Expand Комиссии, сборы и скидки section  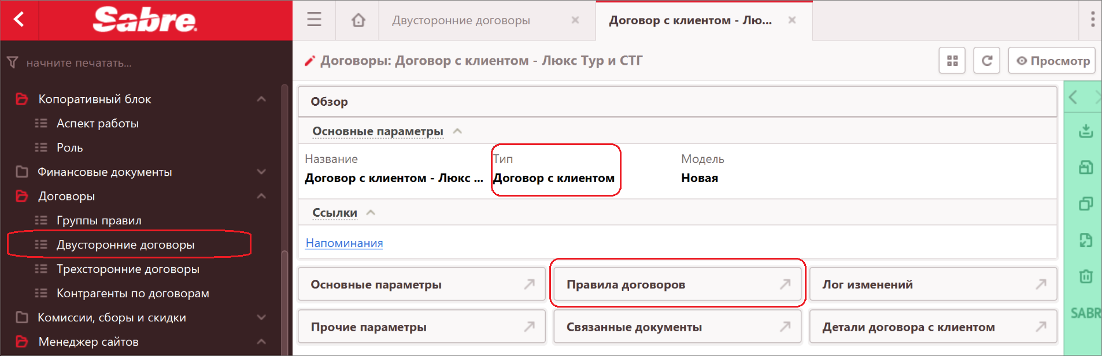click(x=261, y=317)
